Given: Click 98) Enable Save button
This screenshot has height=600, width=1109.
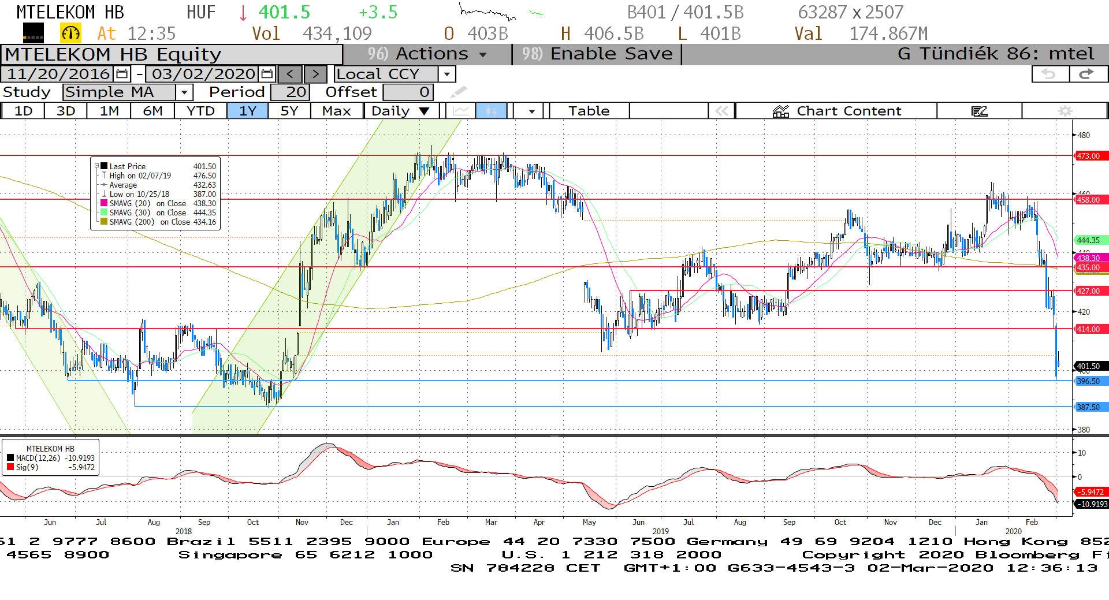Looking at the screenshot, I should (x=597, y=54).
